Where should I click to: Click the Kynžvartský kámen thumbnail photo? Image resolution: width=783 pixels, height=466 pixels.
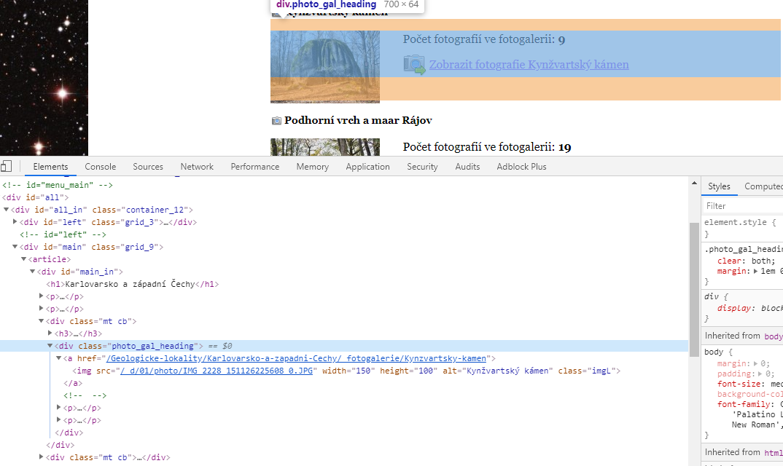click(325, 67)
